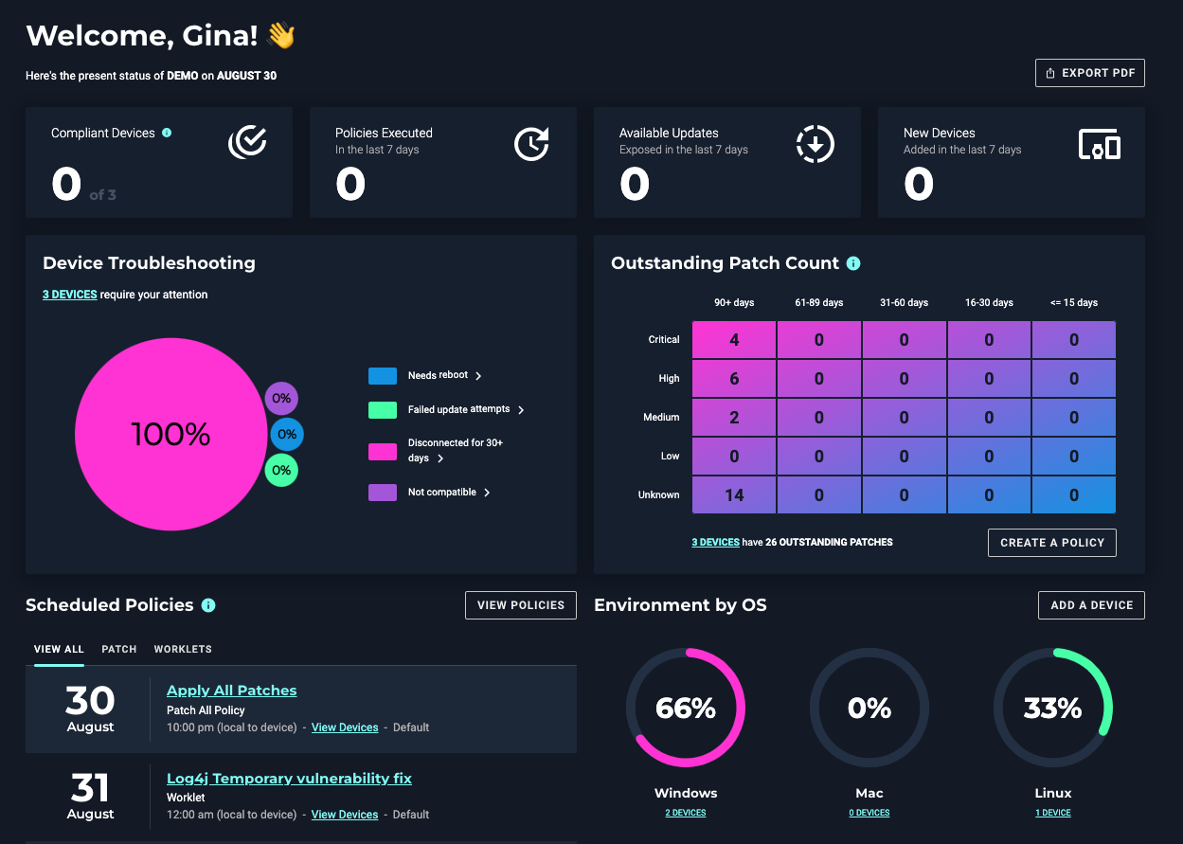Click the pink 100% troubleshooting chart segment
Screen dimensions: 1183x844
[x=172, y=434]
